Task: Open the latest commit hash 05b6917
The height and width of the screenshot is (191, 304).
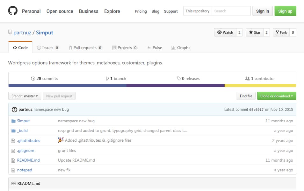Action: (256, 110)
